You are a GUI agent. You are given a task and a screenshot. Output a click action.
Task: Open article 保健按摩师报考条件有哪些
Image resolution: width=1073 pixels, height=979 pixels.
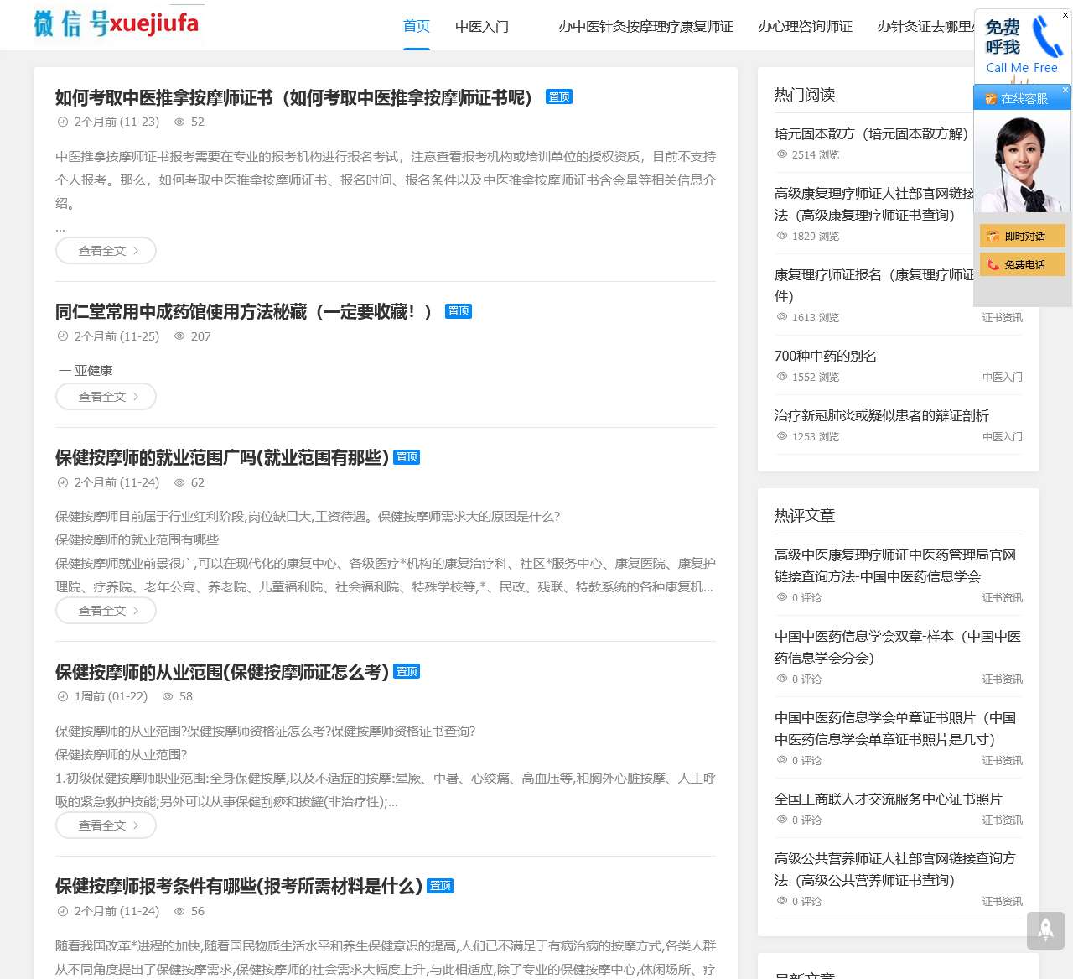[x=239, y=887]
